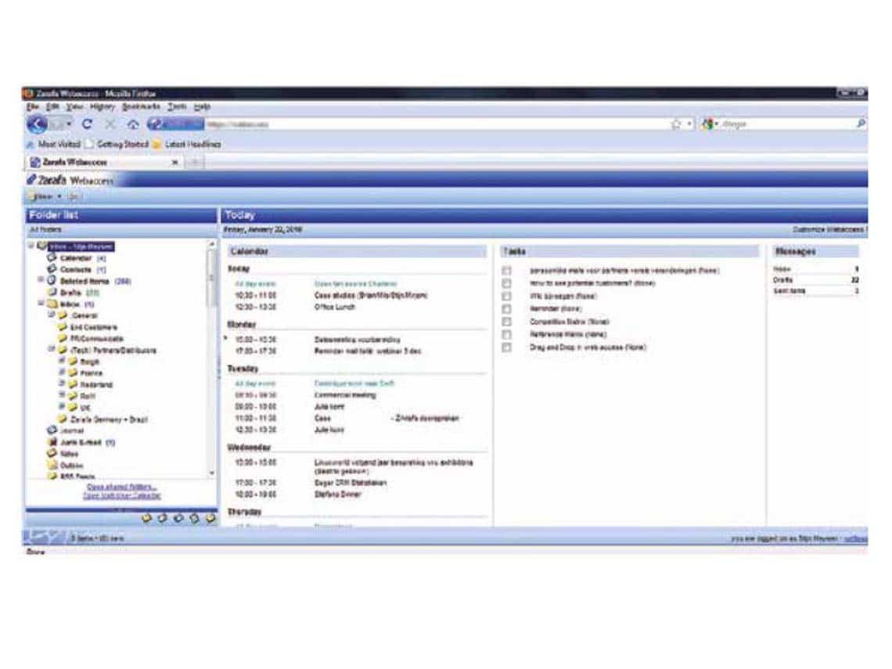The height and width of the screenshot is (669, 892).
Task: Check the 'Reference Matrix' task checkbox
Action: (x=506, y=335)
